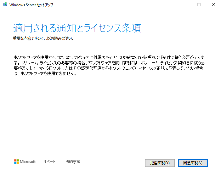This screenshot has width=221, height=175.
Task: Open the サポート support link
Action: click(49, 161)
